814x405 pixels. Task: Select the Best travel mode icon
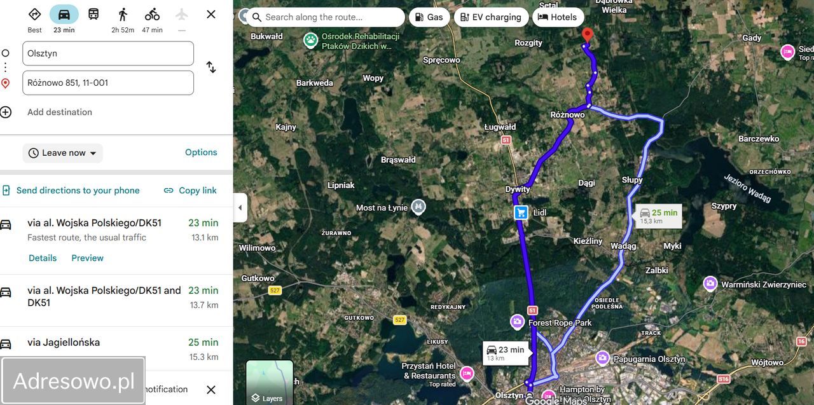[35, 15]
